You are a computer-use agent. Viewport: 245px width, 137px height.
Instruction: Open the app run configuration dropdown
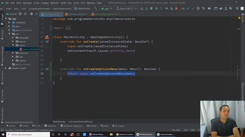click(106, 8)
